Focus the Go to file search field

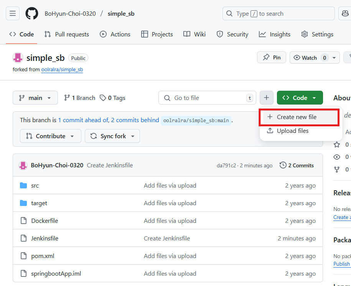pos(207,98)
